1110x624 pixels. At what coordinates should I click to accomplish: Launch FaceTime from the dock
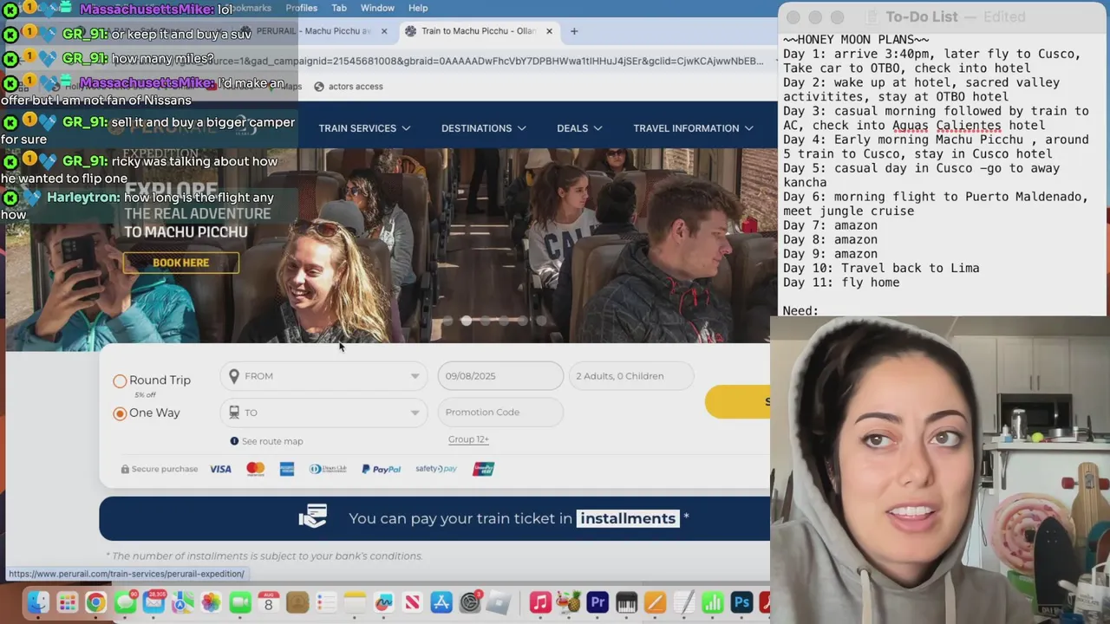[x=239, y=602]
